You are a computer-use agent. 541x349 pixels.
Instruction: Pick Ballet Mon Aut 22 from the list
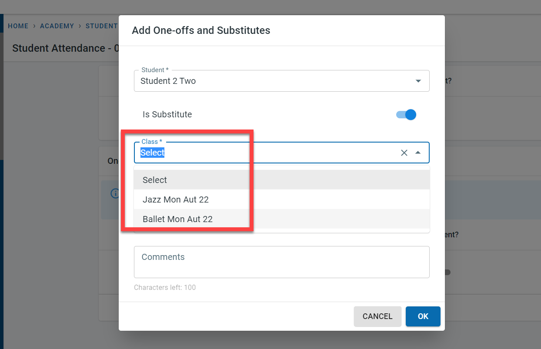pos(177,219)
